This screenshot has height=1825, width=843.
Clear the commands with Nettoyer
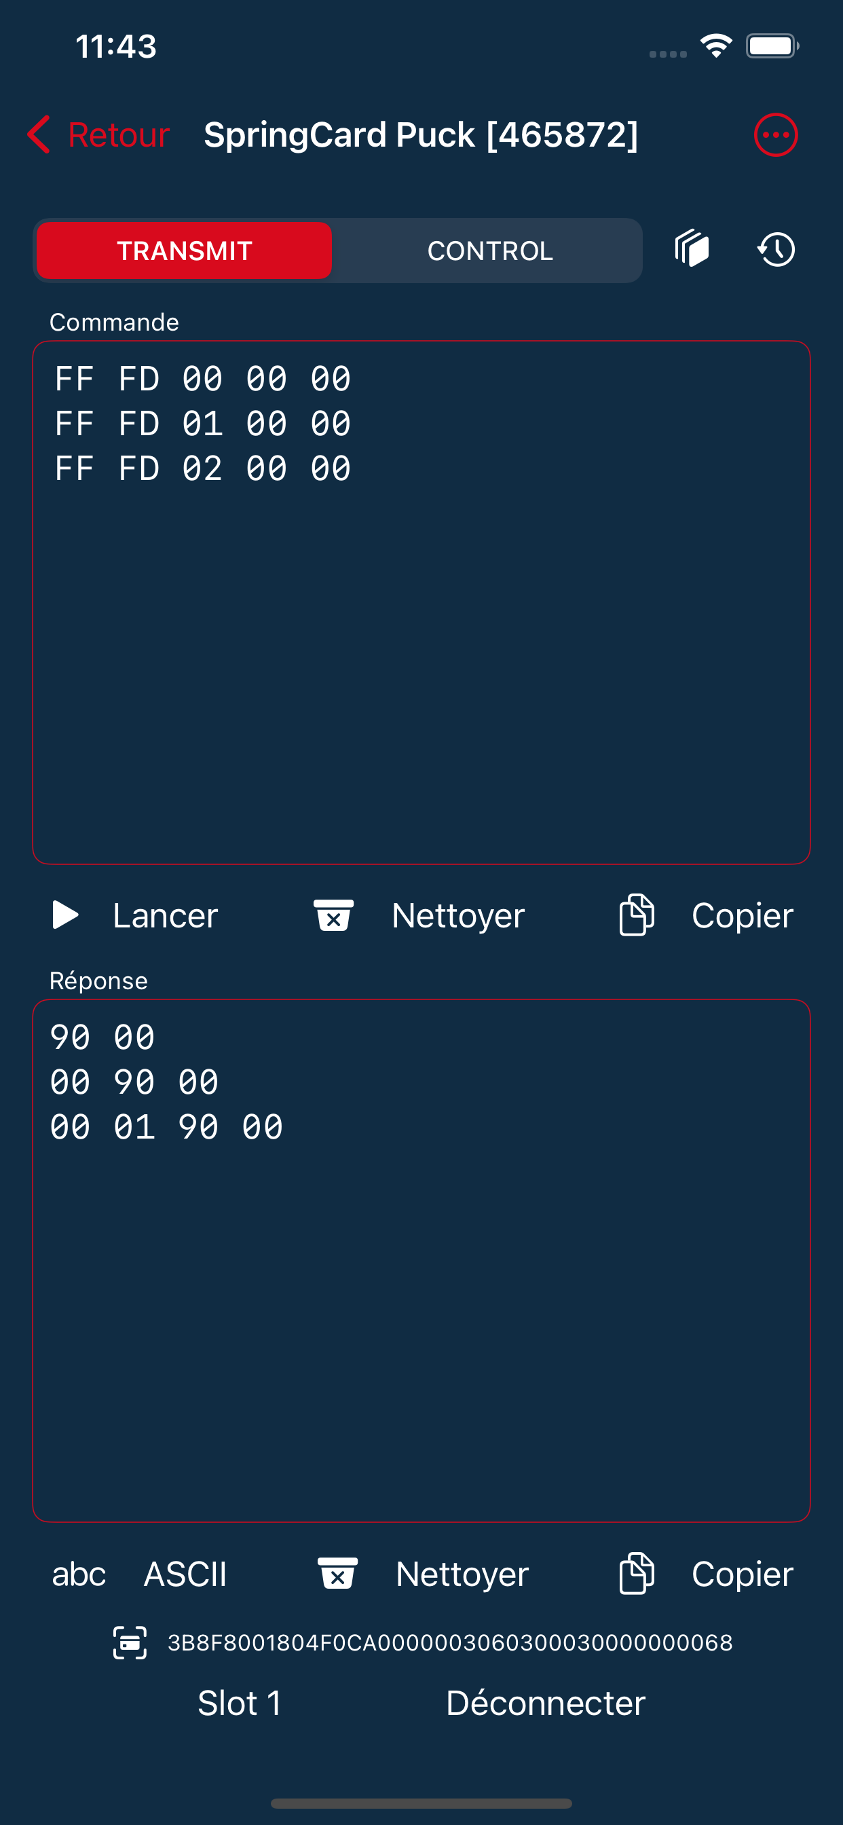(x=457, y=915)
